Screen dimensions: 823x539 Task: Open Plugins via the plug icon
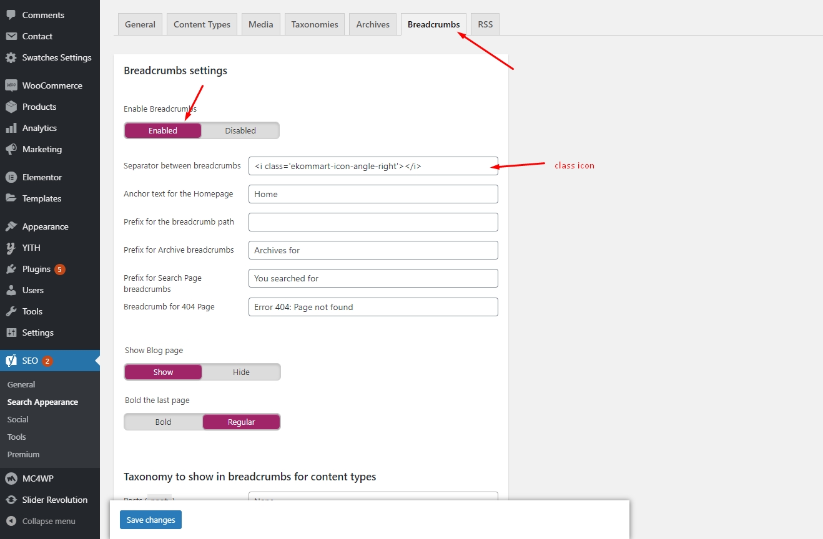[11, 269]
